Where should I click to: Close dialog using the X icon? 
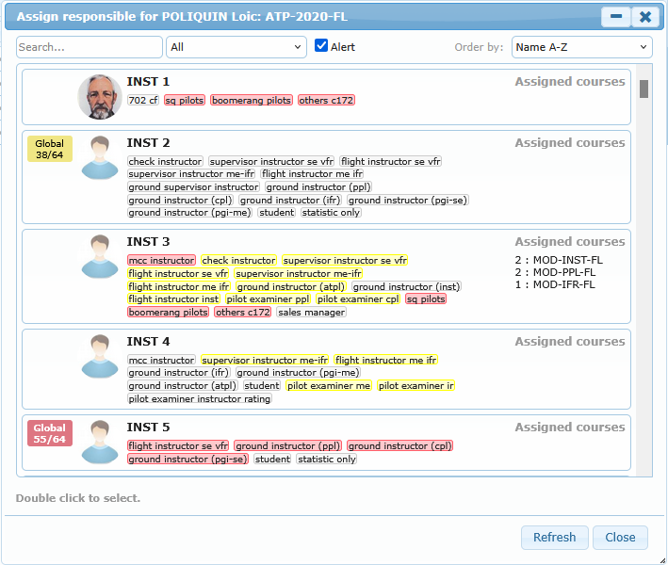point(645,17)
